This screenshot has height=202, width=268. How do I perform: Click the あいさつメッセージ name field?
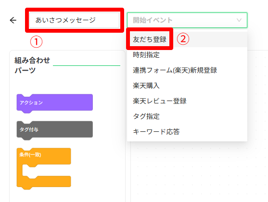click(x=74, y=20)
